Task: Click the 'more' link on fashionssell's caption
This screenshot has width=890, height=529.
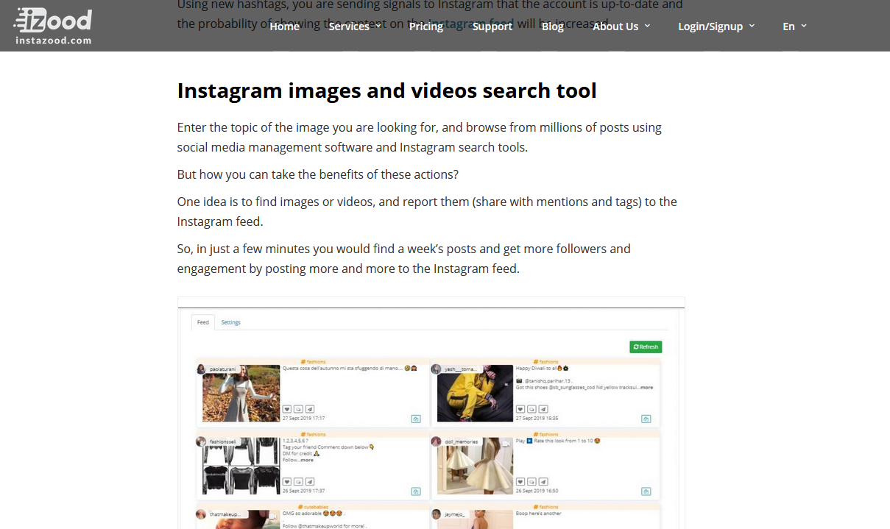Action: point(308,459)
